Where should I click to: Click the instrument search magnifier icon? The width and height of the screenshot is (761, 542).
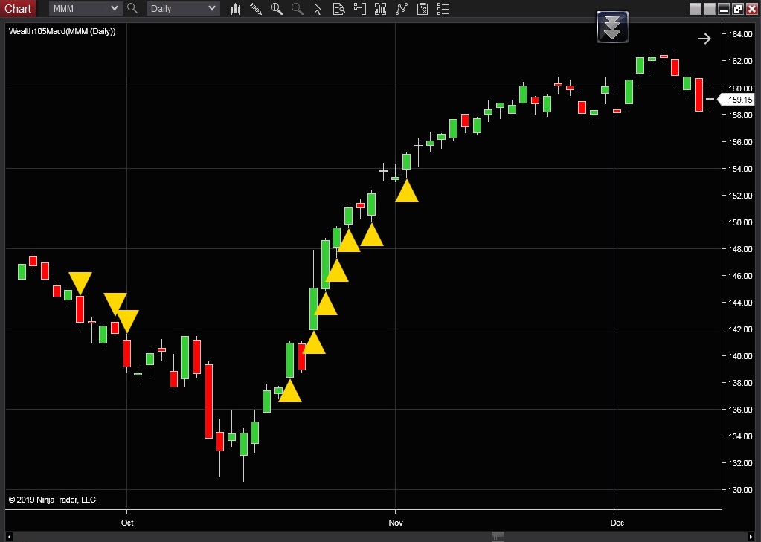pyautogui.click(x=132, y=9)
